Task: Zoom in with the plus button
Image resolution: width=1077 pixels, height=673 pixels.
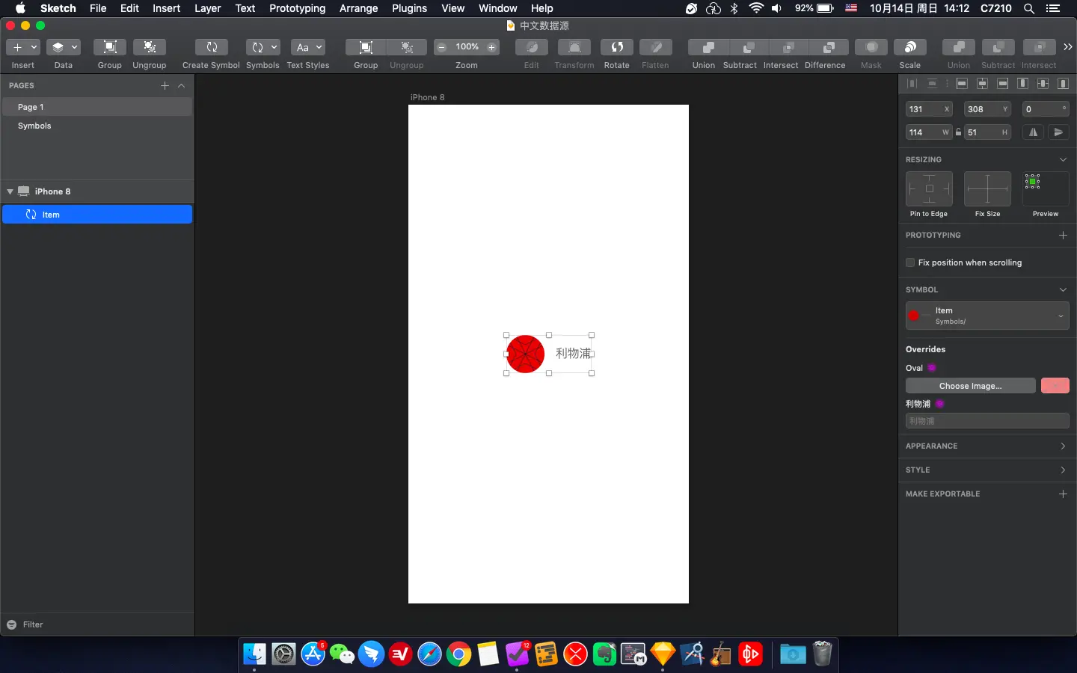Action: point(491,47)
